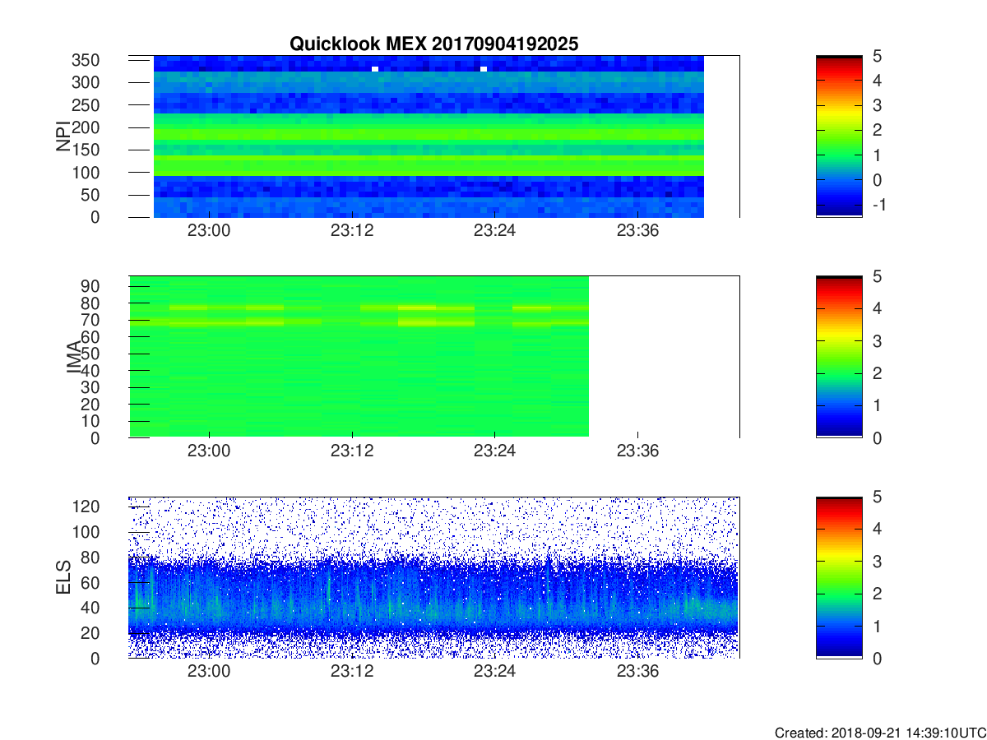The image size is (987, 740).
Task: Click the "Created: 2018-09-21 14:39:10UTC" timestamp
Action: click(x=879, y=733)
